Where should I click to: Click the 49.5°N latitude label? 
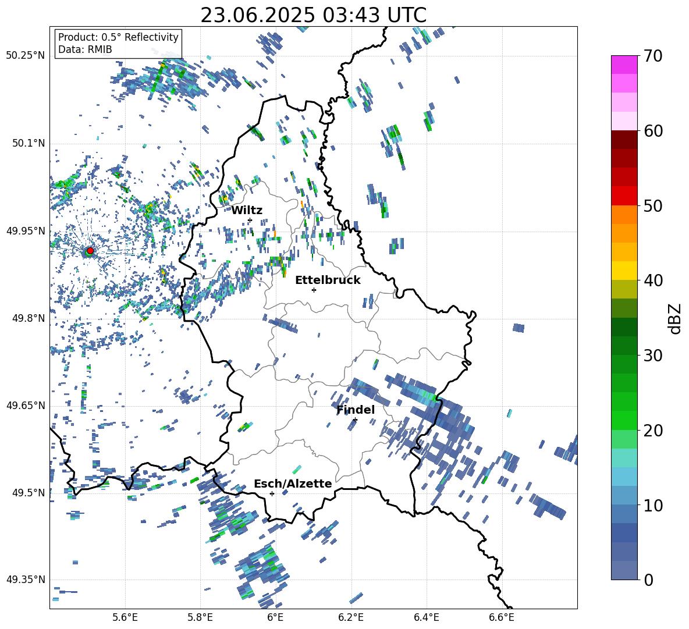tap(28, 492)
